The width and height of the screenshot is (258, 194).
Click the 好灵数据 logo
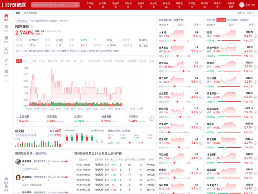(x=14, y=5)
